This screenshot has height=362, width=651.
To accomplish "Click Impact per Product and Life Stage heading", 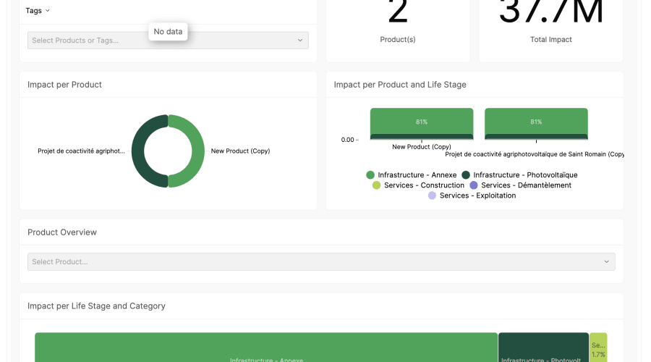I will click(400, 85).
